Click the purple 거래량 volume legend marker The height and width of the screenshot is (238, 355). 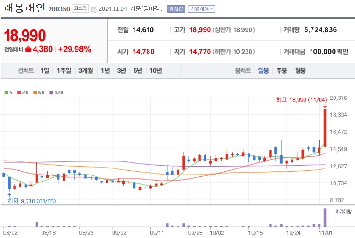click(x=337, y=211)
